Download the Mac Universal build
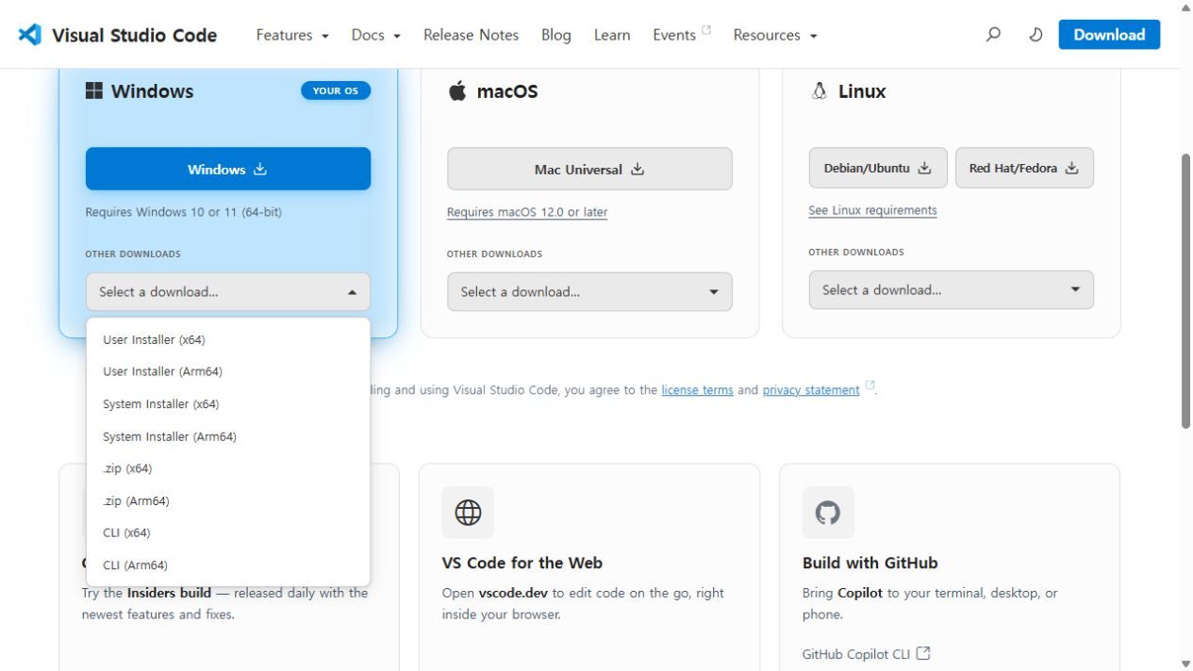 [589, 169]
